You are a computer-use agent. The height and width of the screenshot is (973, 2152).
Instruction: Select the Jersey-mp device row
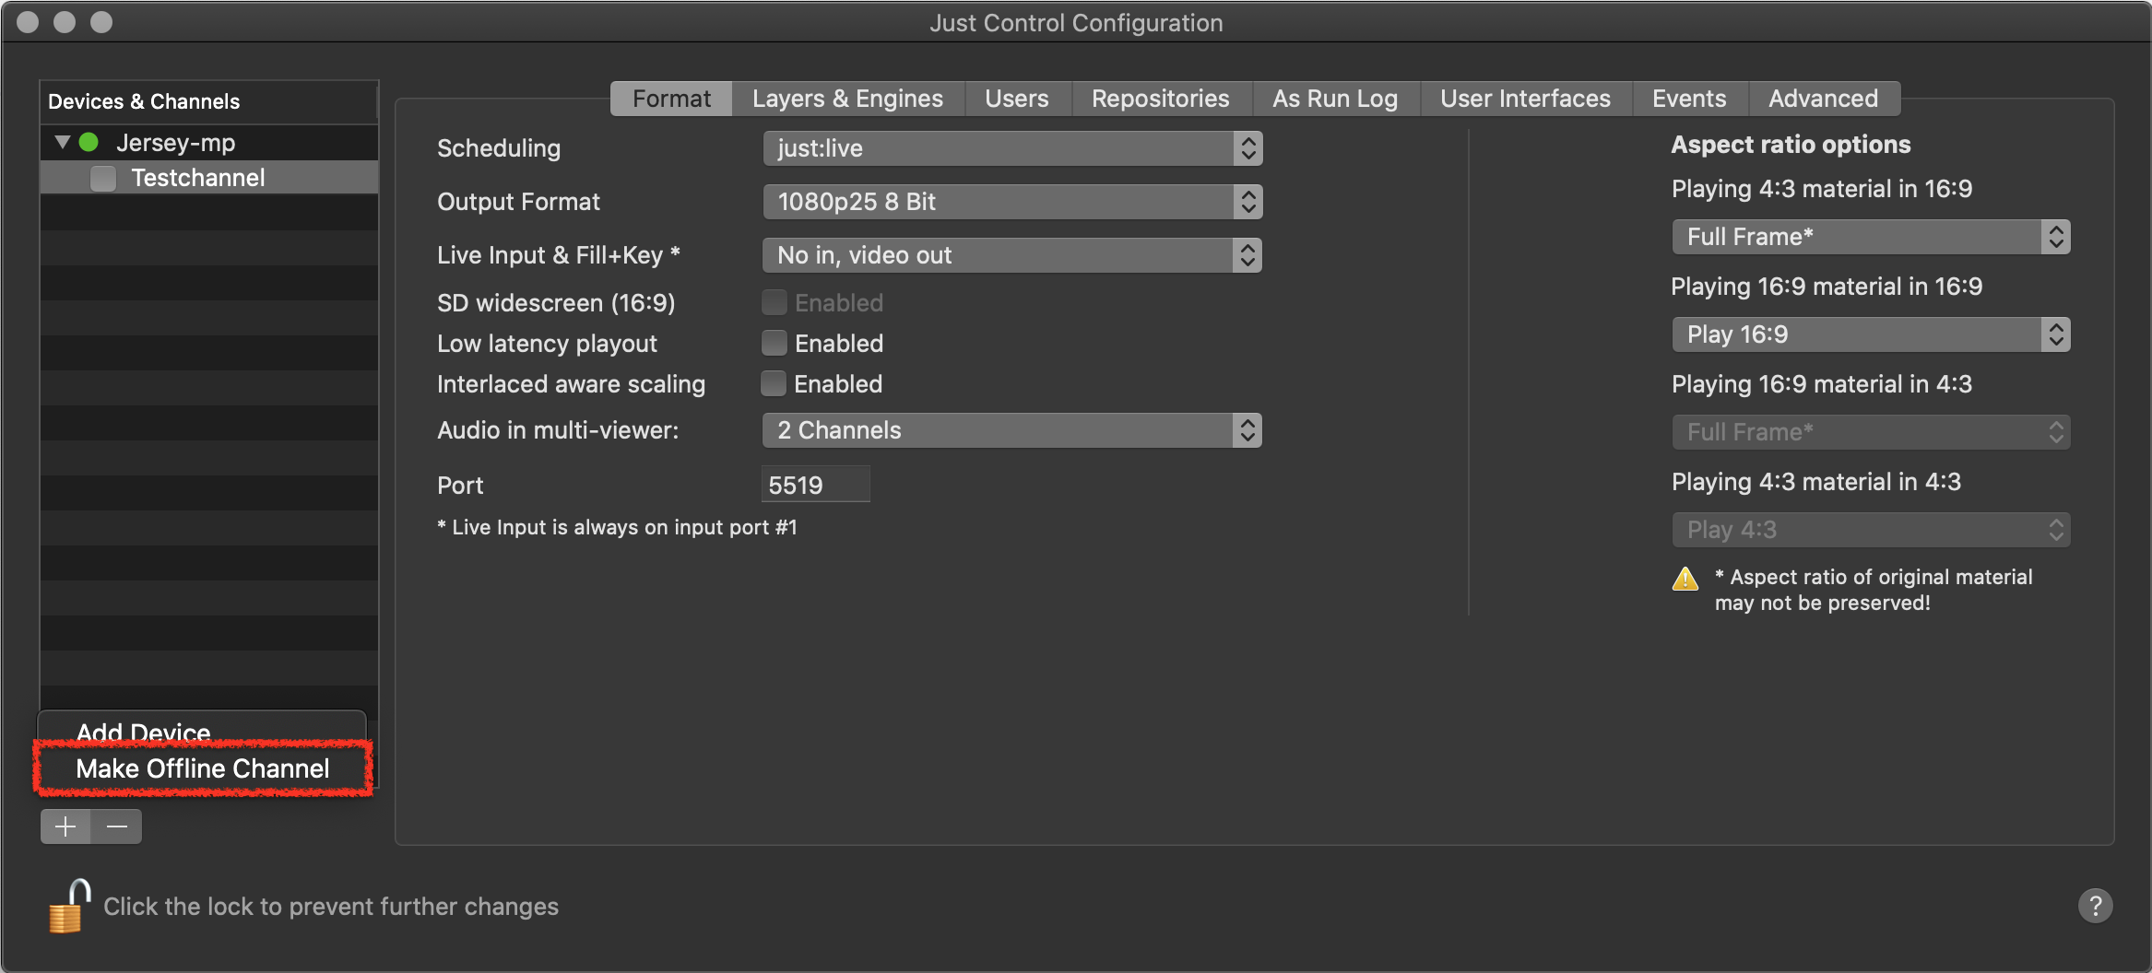point(209,143)
